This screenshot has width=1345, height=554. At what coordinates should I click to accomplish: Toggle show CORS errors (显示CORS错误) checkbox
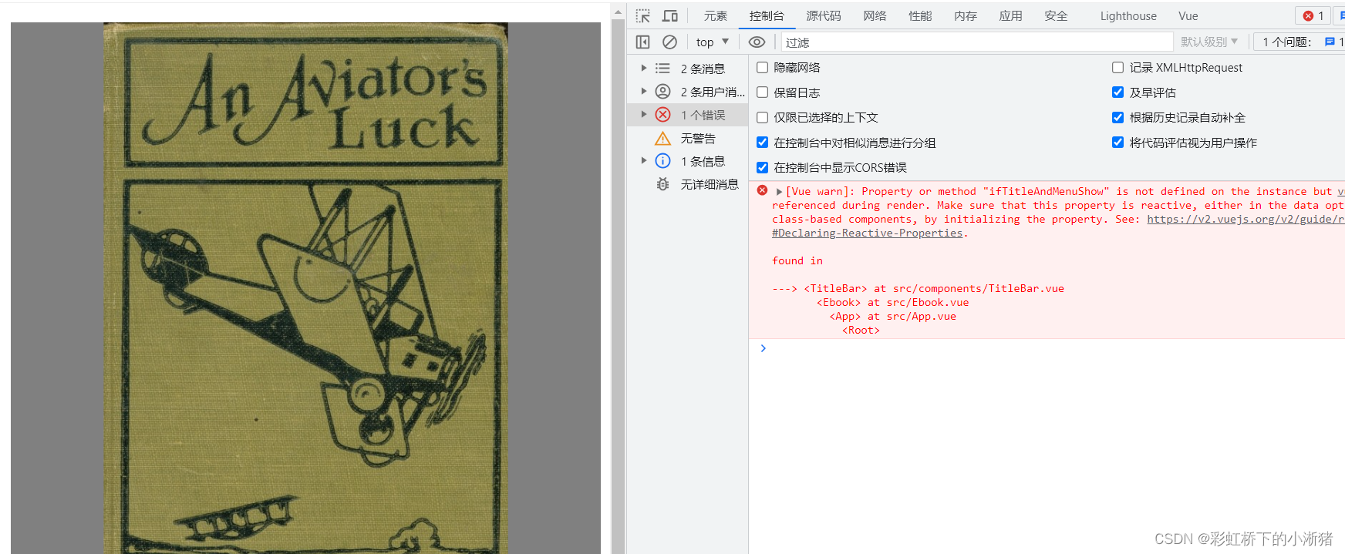click(762, 168)
